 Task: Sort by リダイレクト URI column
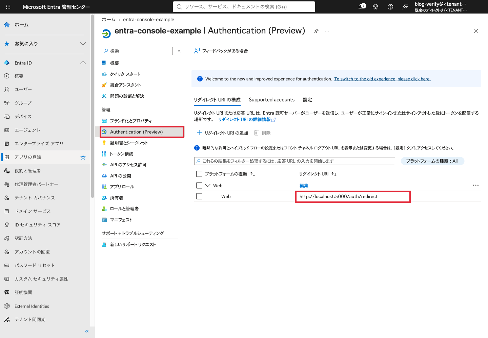(x=318, y=174)
